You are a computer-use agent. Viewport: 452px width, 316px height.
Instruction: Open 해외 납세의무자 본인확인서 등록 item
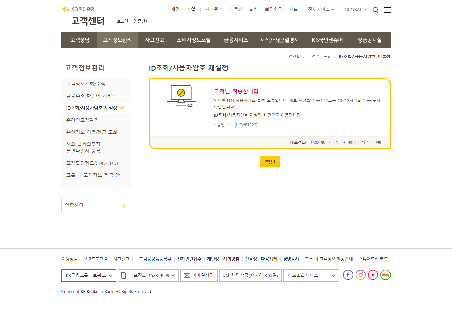click(96, 148)
